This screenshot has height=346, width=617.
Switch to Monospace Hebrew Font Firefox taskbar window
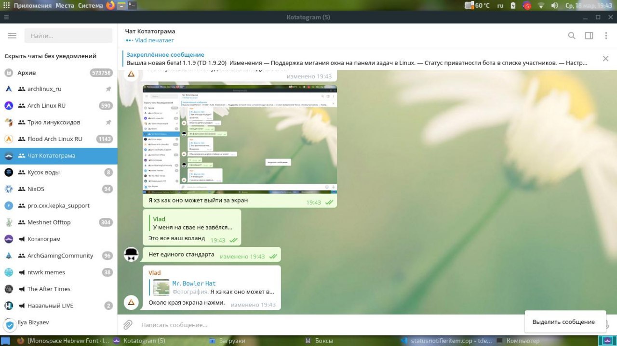(63, 341)
